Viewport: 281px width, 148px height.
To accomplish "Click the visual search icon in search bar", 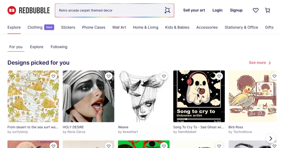I will tap(167, 10).
